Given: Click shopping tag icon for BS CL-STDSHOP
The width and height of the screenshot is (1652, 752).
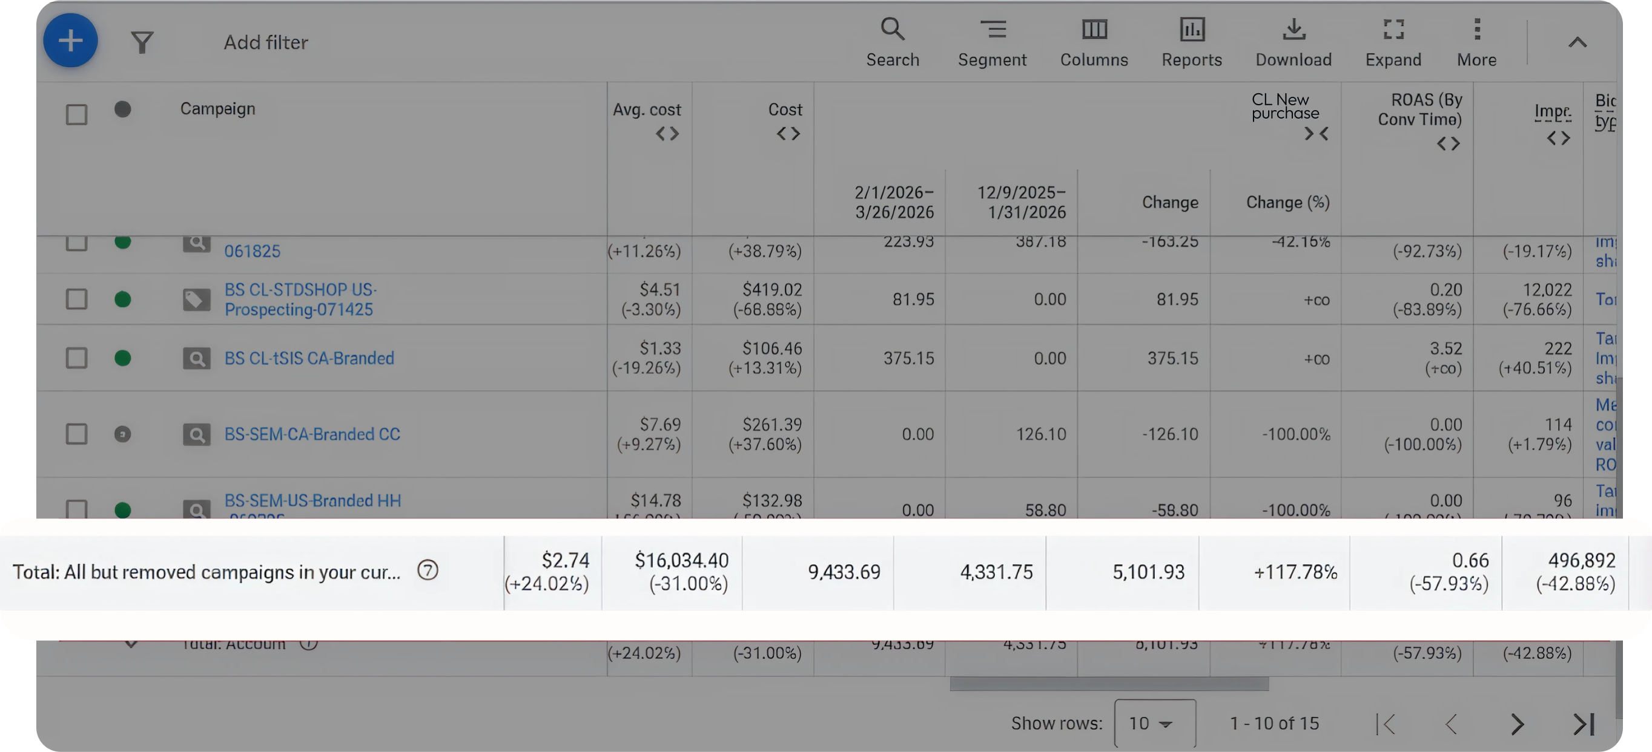Looking at the screenshot, I should [196, 299].
